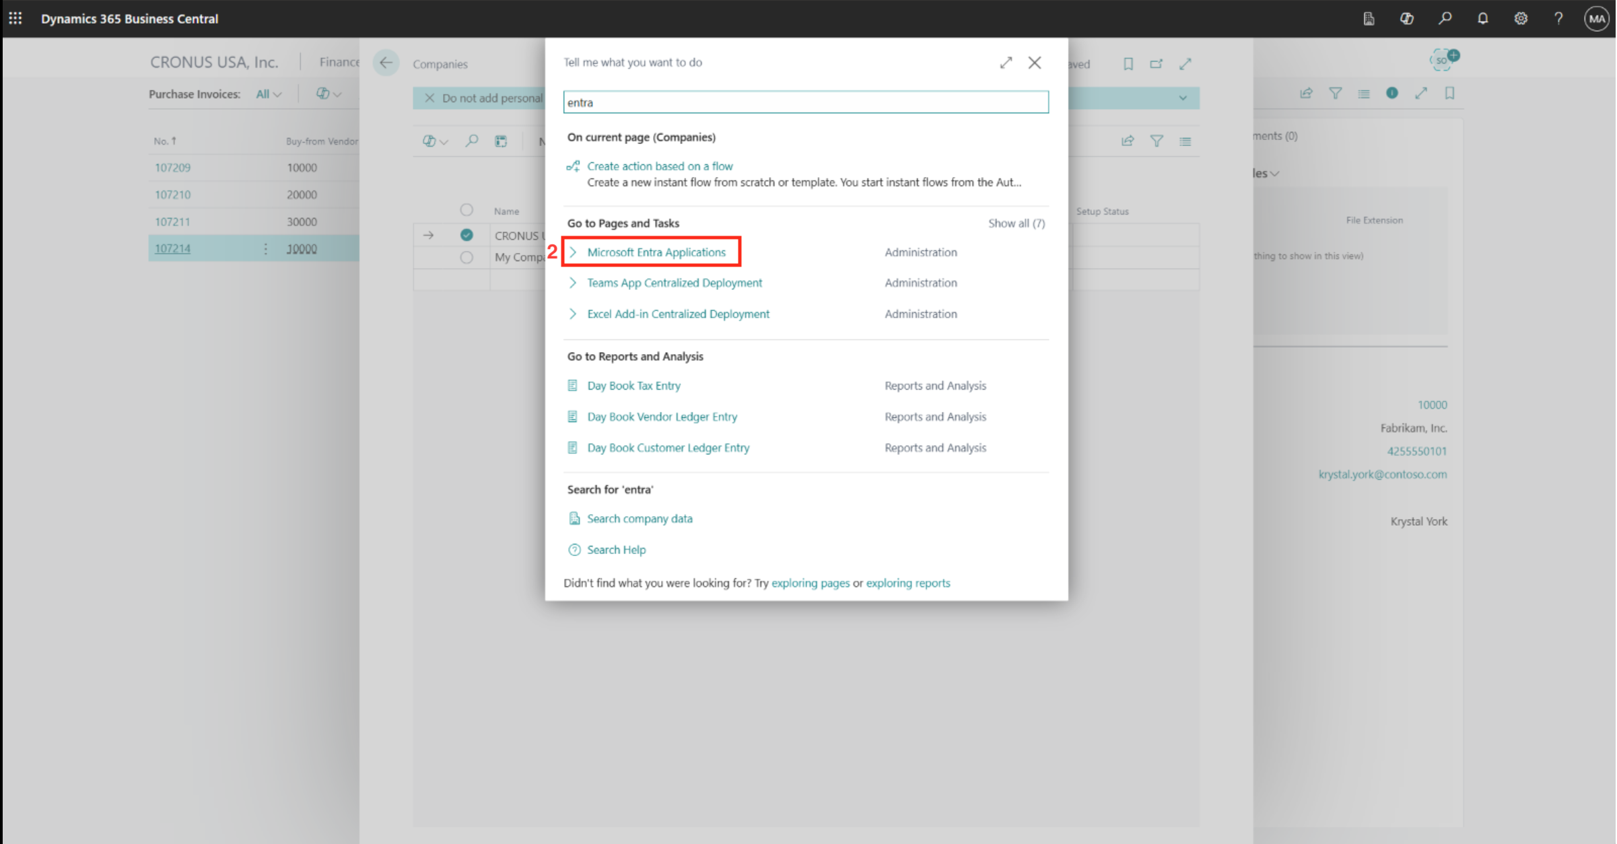Screen dimensions: 1617x844
Task: Bookmark the Purchase Invoices page
Action: (x=1449, y=94)
